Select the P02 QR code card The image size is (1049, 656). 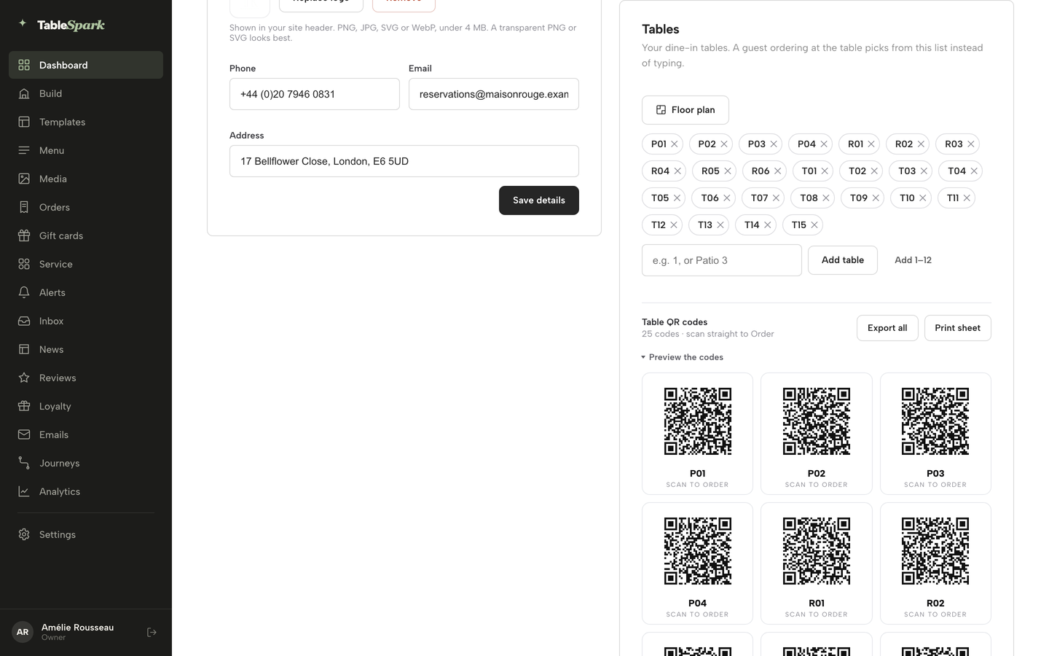pyautogui.click(x=817, y=434)
